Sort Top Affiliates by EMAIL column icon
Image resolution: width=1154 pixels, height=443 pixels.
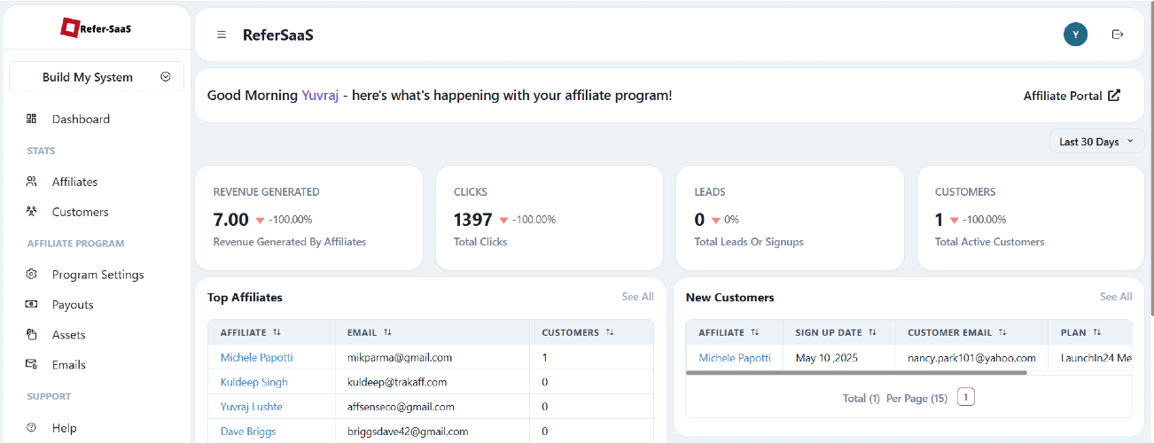tap(387, 332)
